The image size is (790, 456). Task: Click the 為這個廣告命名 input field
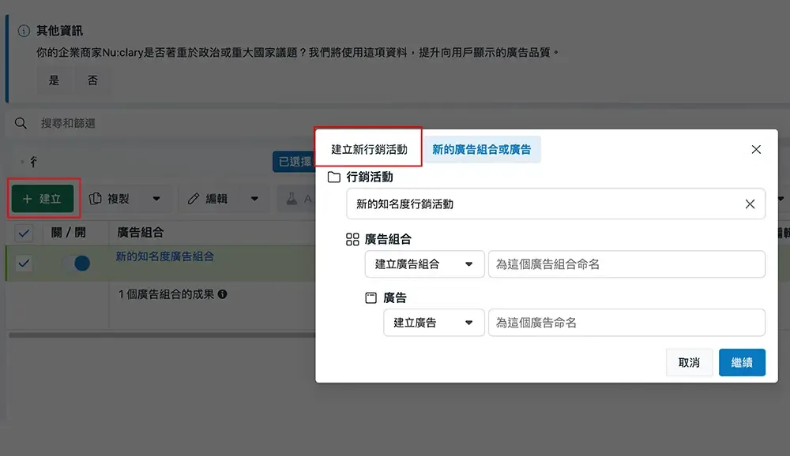[626, 323]
